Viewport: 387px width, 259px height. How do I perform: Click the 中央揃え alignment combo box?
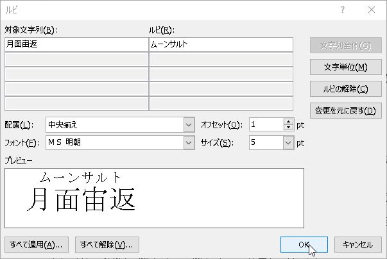coord(120,125)
